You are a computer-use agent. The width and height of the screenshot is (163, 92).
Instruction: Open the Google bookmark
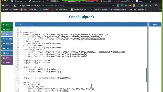click(x=15, y=10)
